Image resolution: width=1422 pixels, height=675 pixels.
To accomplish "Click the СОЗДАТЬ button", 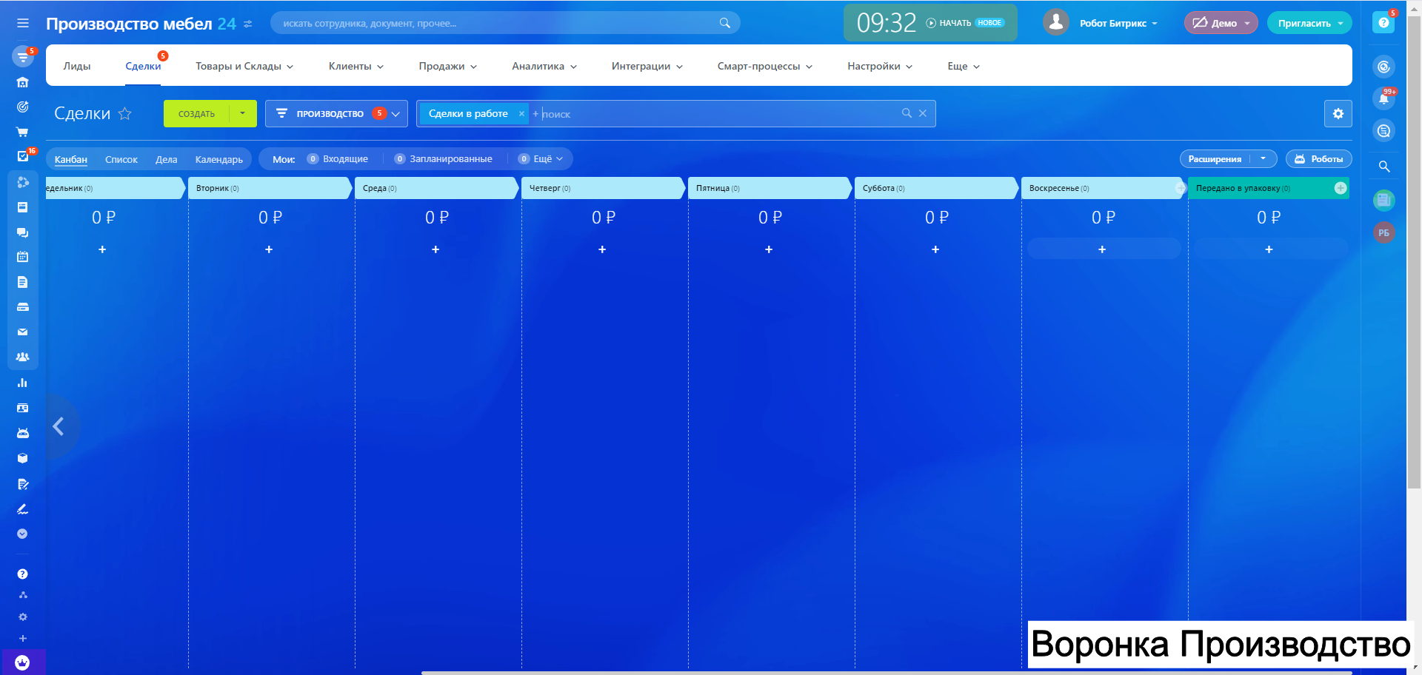I will click(x=197, y=113).
